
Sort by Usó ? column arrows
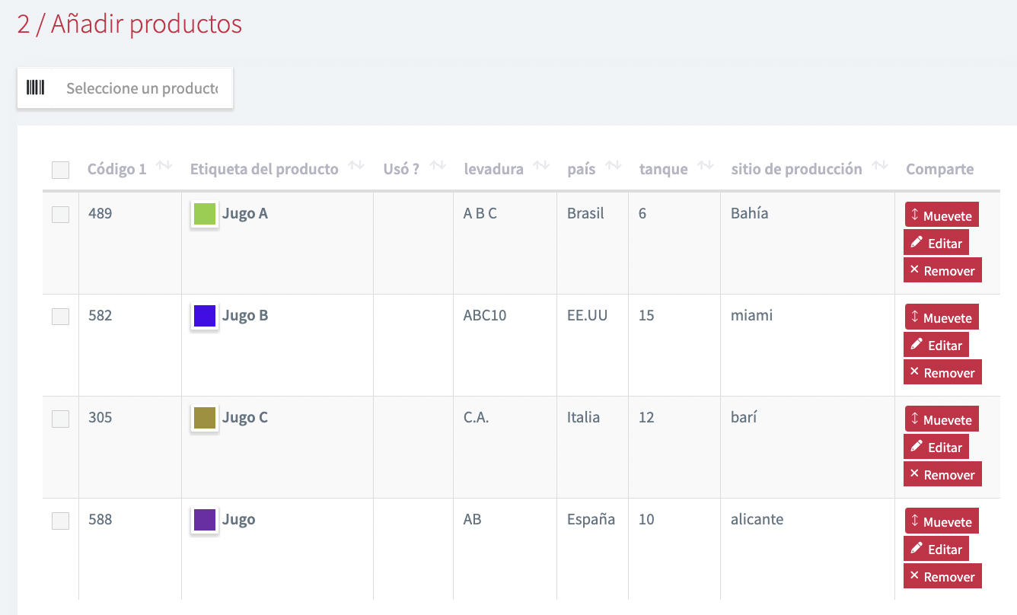pyautogui.click(x=437, y=167)
